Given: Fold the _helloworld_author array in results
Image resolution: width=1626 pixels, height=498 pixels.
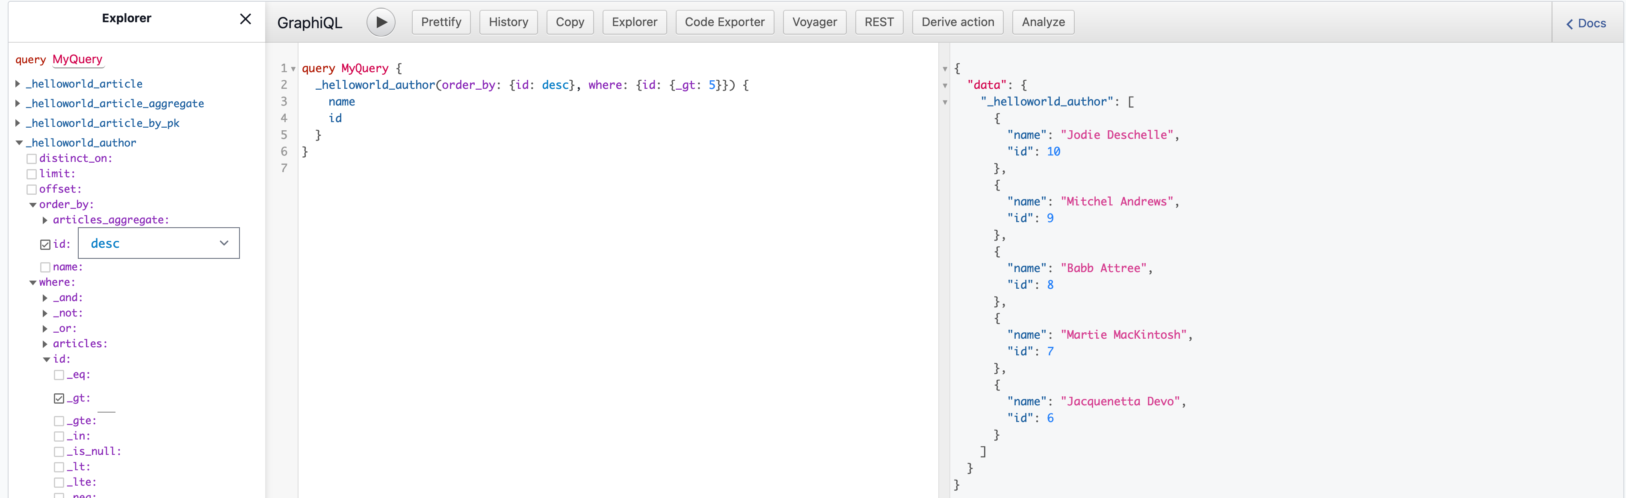Looking at the screenshot, I should click(x=945, y=102).
